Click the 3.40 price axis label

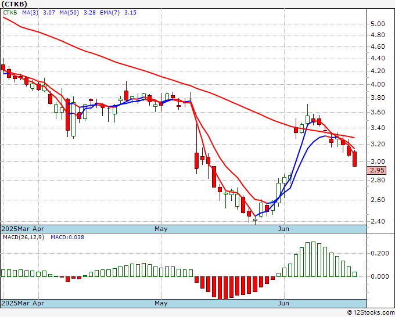click(378, 128)
